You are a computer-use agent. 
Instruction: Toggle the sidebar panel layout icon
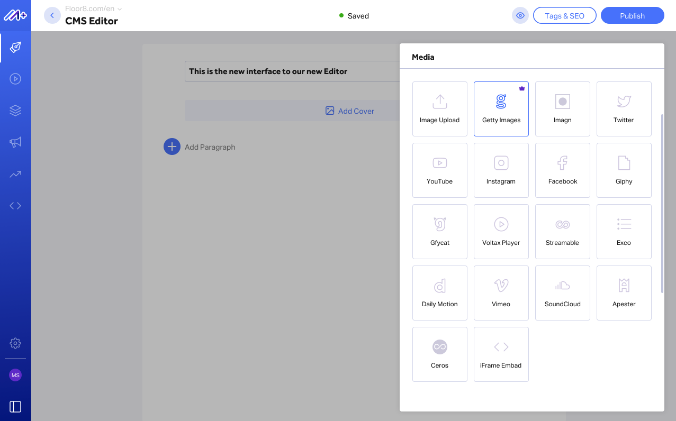click(x=15, y=407)
